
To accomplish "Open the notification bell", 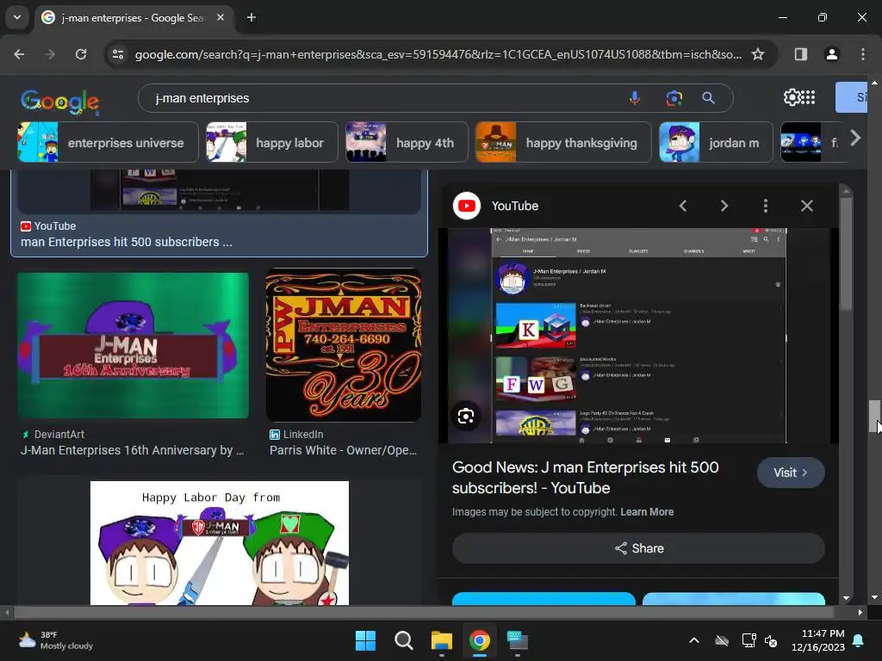I will 859,640.
